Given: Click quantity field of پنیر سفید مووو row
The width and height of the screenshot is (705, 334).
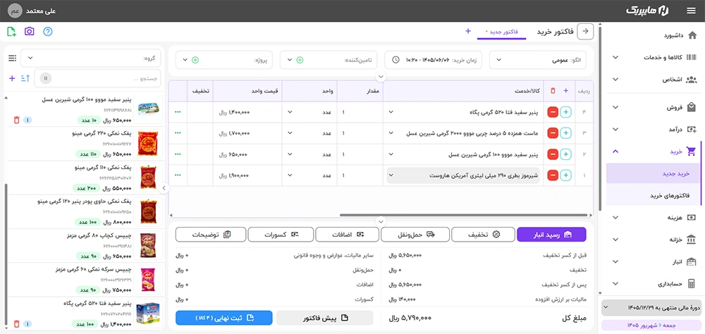Looking at the screenshot, I should (x=360, y=154).
